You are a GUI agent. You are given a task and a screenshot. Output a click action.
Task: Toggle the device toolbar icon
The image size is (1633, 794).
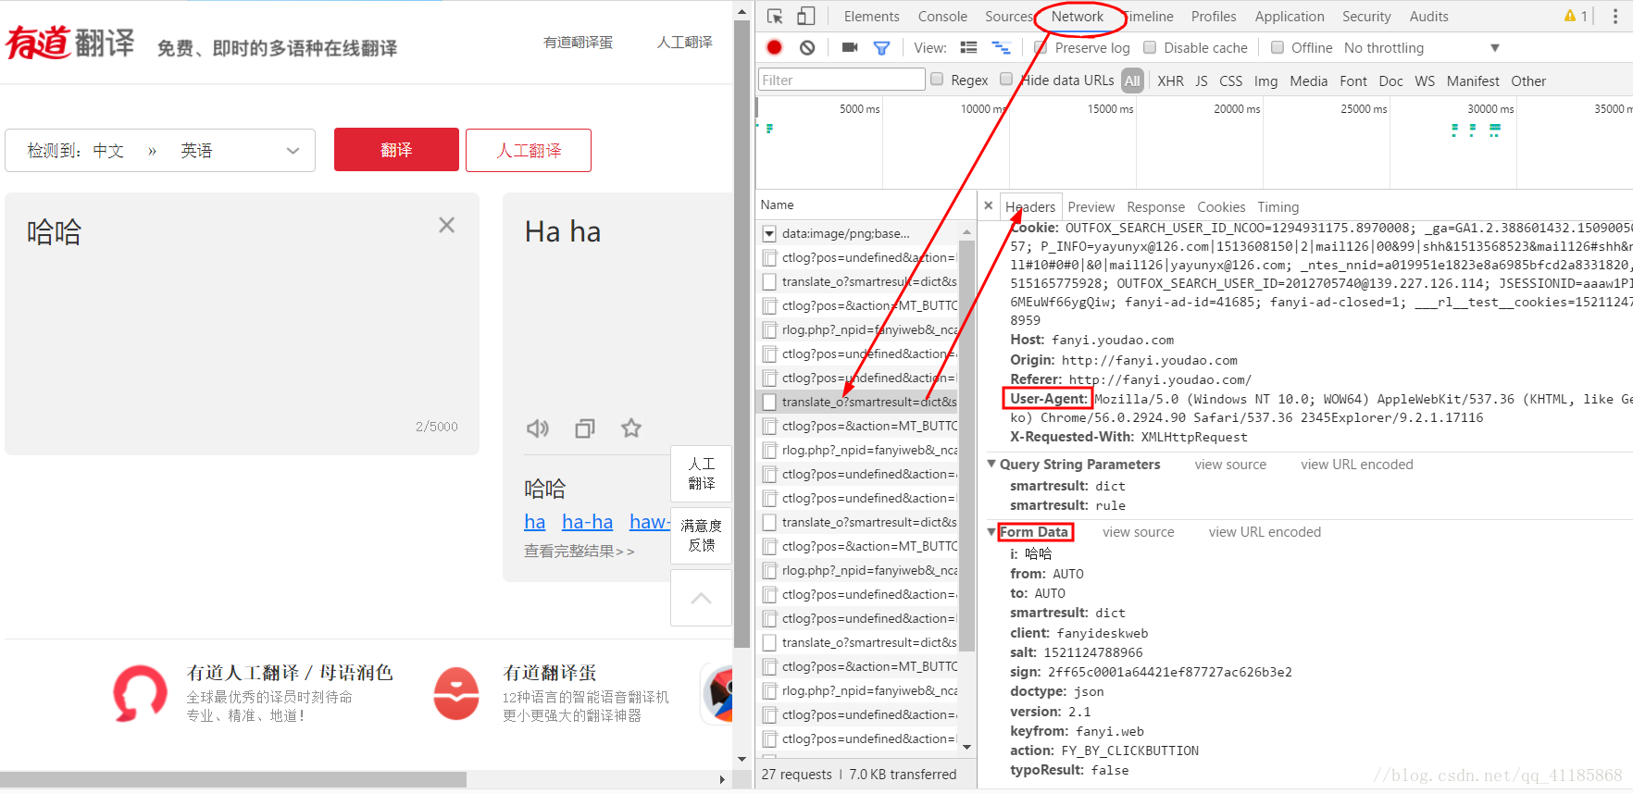tap(806, 16)
